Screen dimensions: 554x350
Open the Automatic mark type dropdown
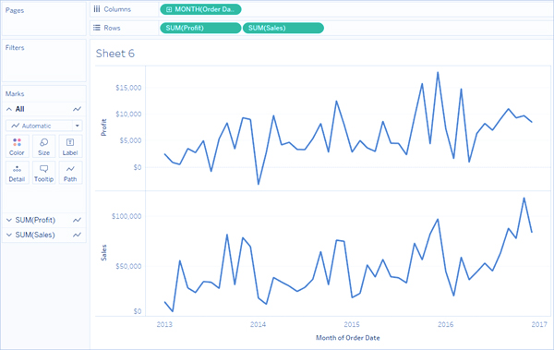[43, 126]
